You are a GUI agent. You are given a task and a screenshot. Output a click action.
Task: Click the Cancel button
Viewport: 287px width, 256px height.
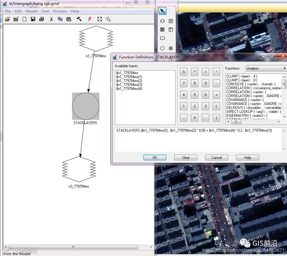tap(216, 158)
